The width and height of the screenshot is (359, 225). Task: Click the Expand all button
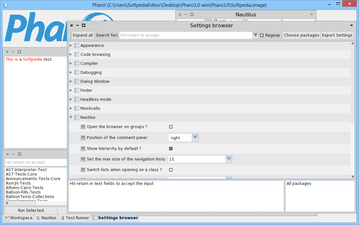(83, 35)
